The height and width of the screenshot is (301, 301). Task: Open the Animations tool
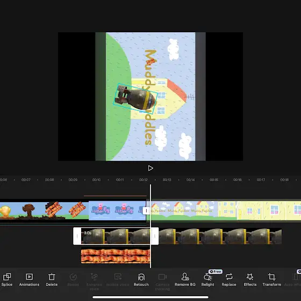29,279
